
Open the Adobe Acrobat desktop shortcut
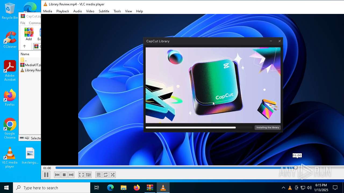click(x=10, y=71)
